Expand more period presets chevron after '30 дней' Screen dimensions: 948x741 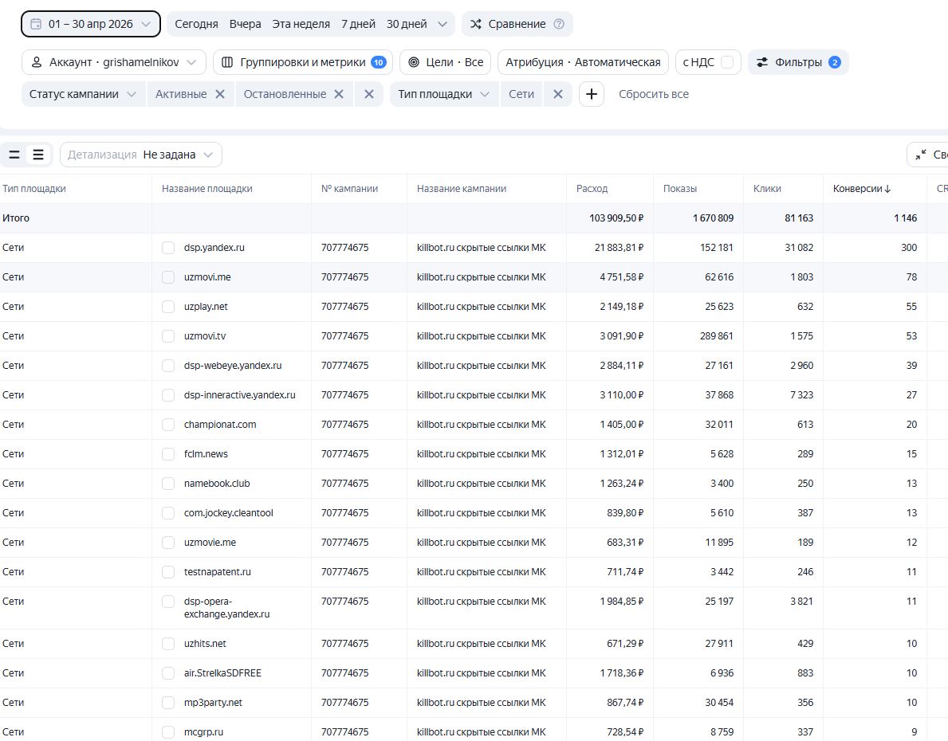(443, 24)
